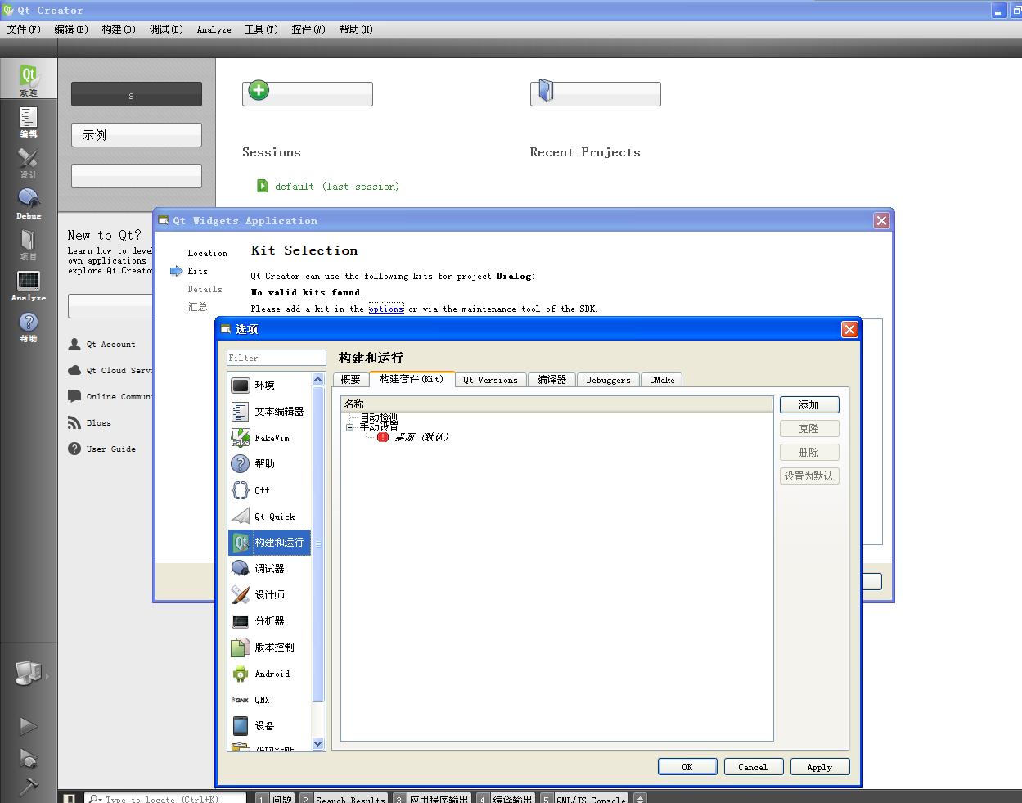The height and width of the screenshot is (803, 1022).
Task: Open the 设计 (Design) mode
Action: 29,162
